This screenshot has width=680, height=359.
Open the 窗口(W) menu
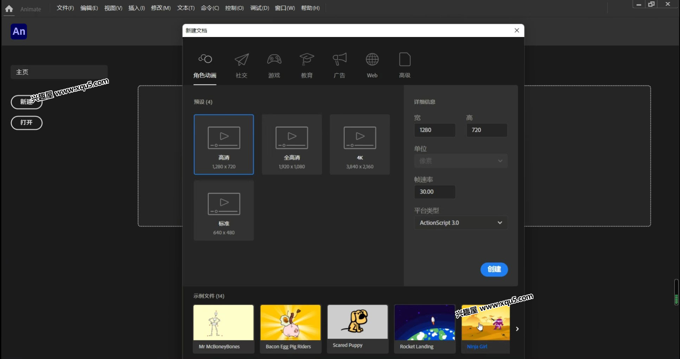[x=285, y=8]
